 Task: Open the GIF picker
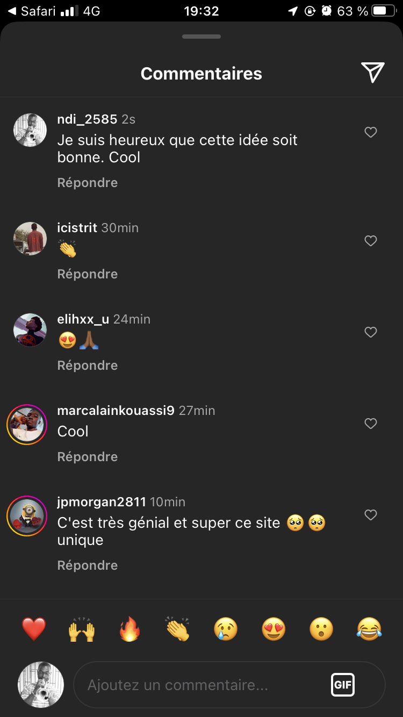pyautogui.click(x=342, y=685)
